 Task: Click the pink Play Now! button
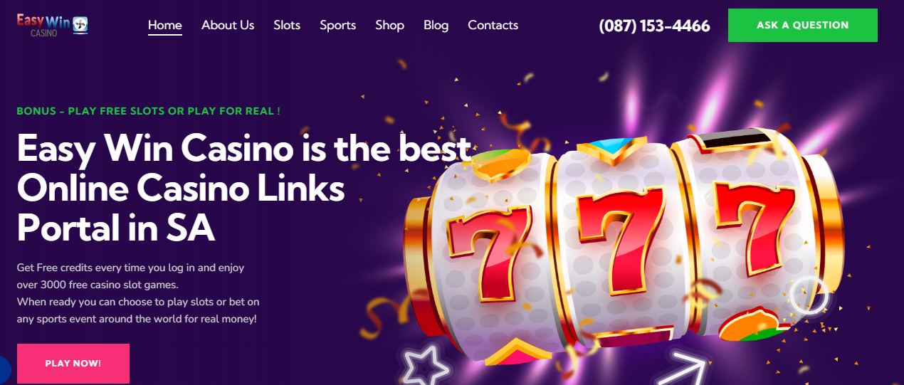(73, 364)
